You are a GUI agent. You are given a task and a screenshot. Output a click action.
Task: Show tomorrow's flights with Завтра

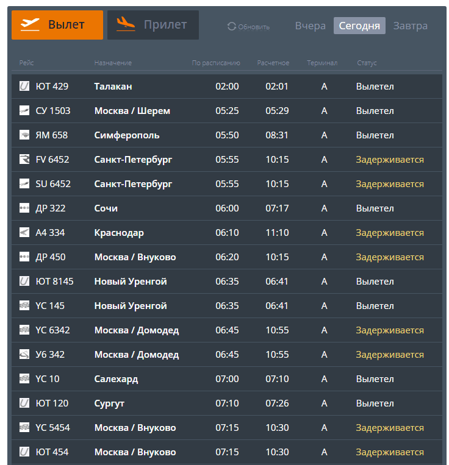pyautogui.click(x=410, y=26)
